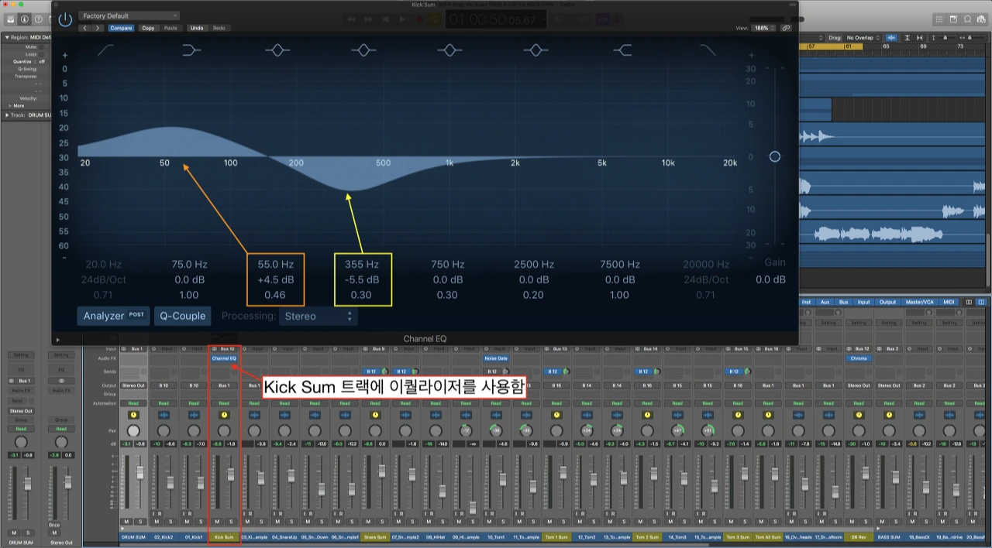This screenshot has height=548, width=992.
Task: Click the plugin link chain icon
Action: 787,28
